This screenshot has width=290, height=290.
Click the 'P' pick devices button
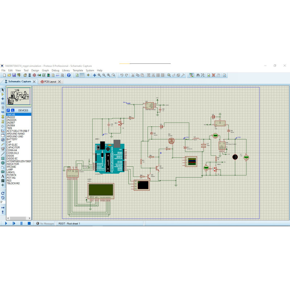[8, 110]
